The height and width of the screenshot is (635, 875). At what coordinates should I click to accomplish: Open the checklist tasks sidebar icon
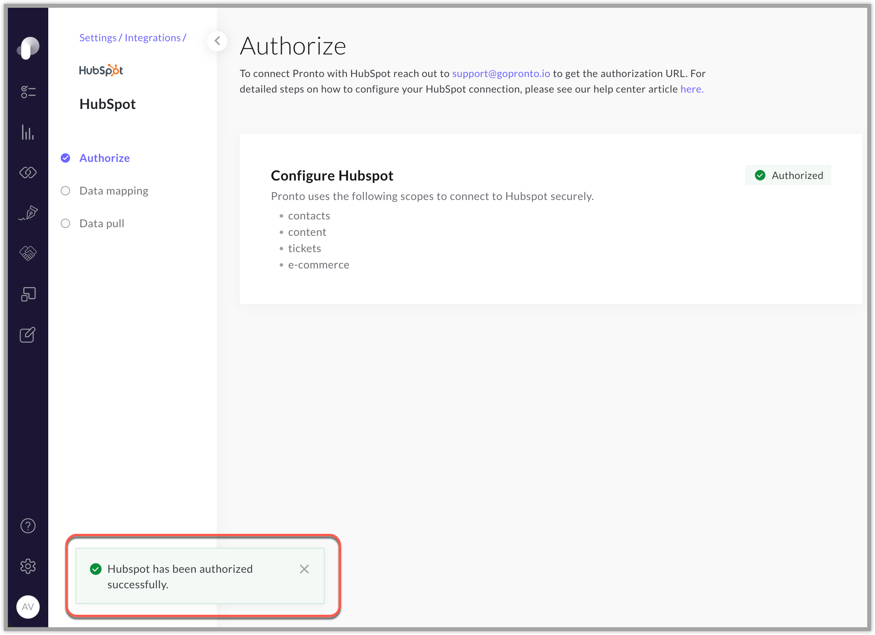(28, 92)
